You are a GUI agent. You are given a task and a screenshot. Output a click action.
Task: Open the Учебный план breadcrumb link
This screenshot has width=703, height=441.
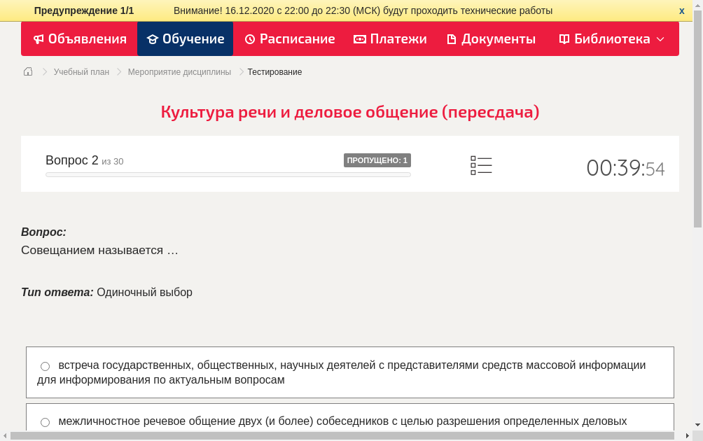click(81, 71)
